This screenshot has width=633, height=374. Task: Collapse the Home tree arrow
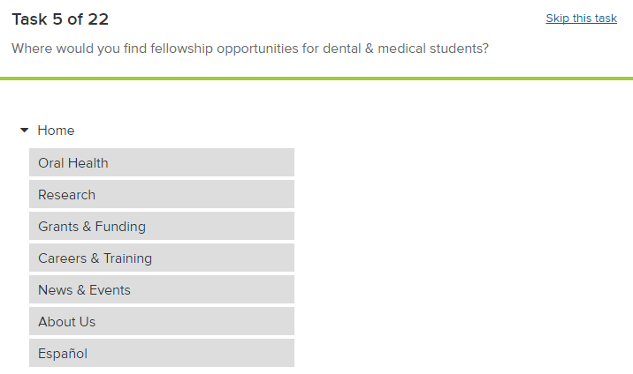tap(25, 131)
